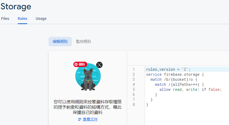Screen dimensions: 229x125
Task: Click the closing brace on line 7
Action: (152, 100)
